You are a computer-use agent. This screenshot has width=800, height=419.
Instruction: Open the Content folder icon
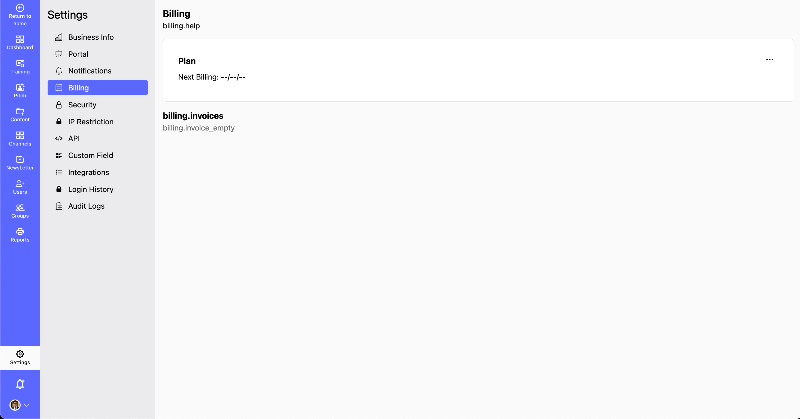20,111
